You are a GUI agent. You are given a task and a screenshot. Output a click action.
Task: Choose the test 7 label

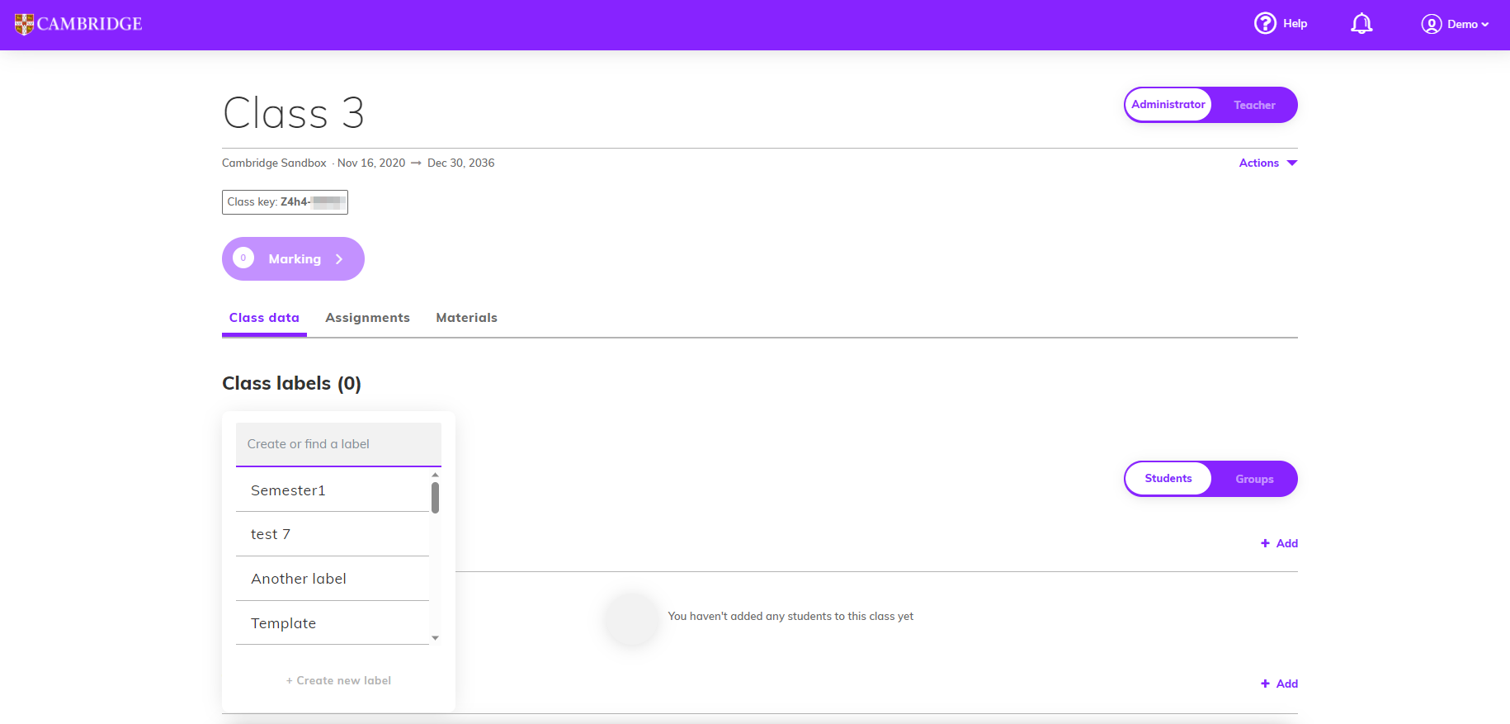click(x=333, y=534)
